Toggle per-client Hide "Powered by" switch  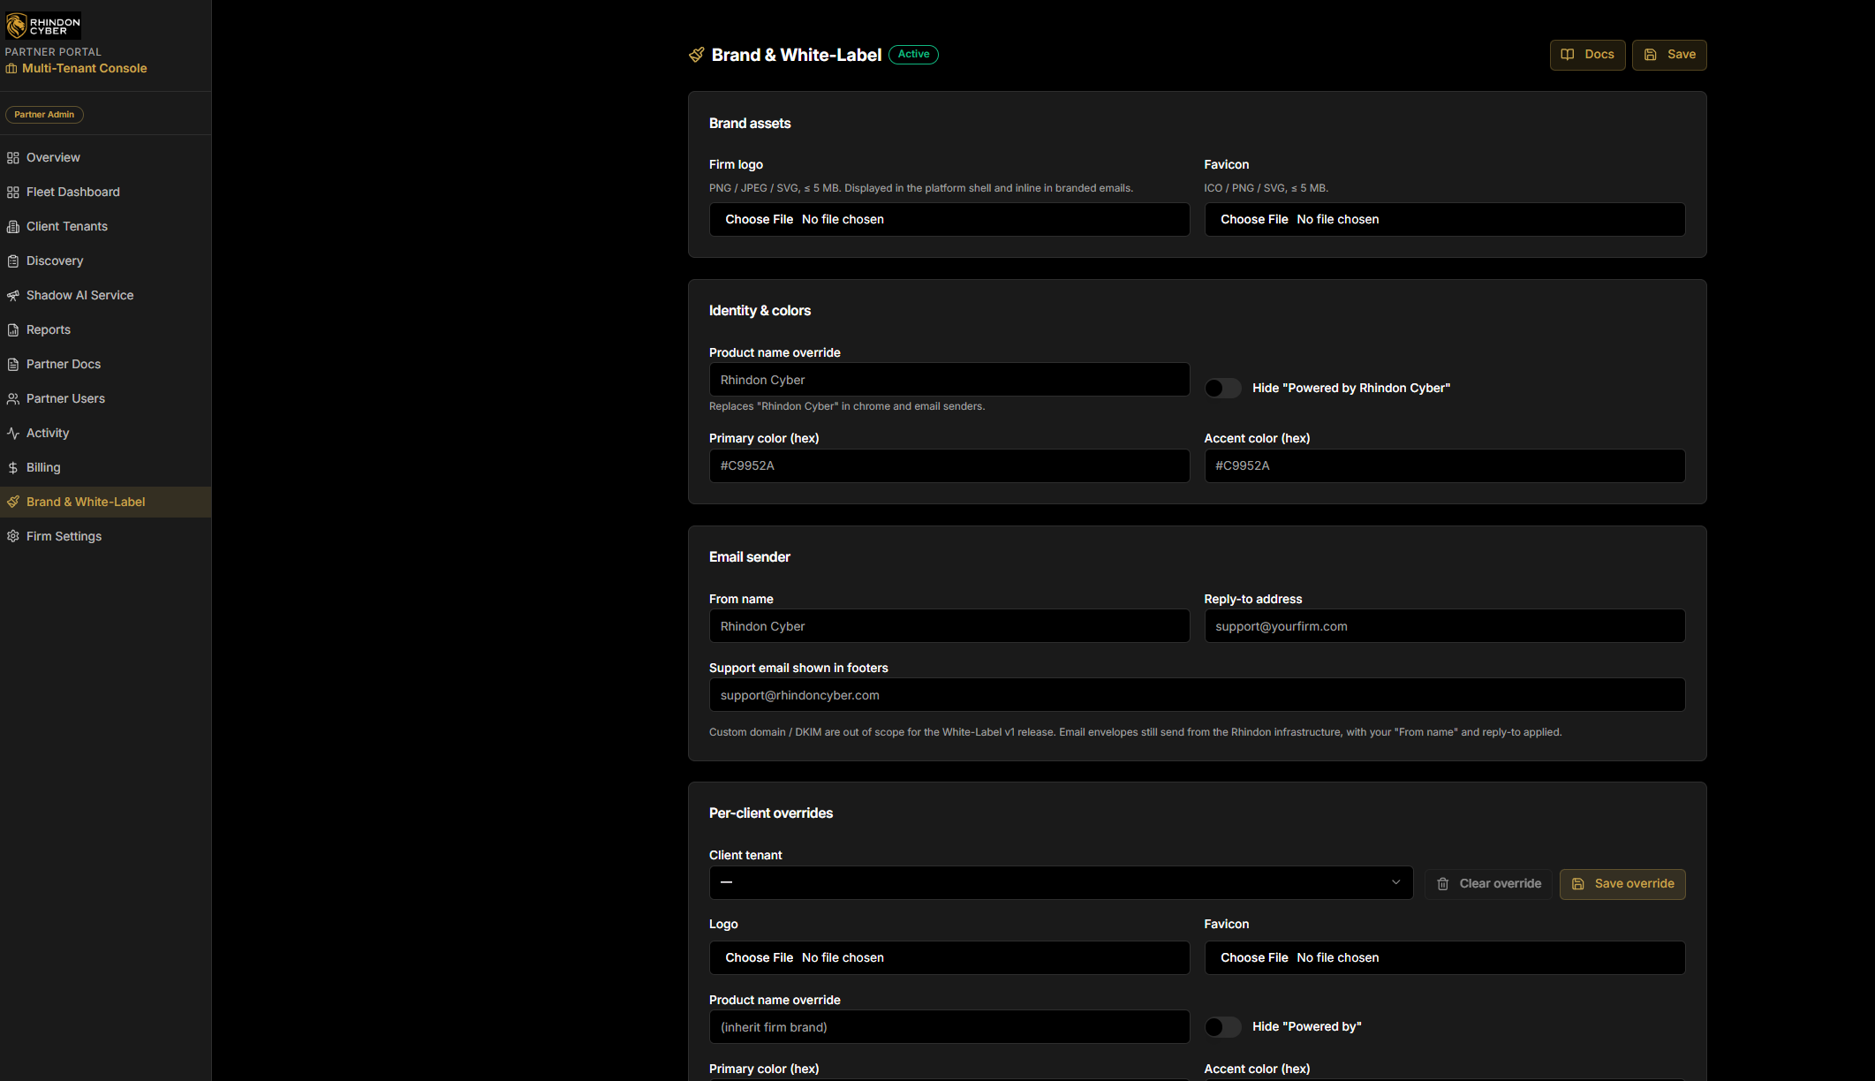click(1223, 1027)
